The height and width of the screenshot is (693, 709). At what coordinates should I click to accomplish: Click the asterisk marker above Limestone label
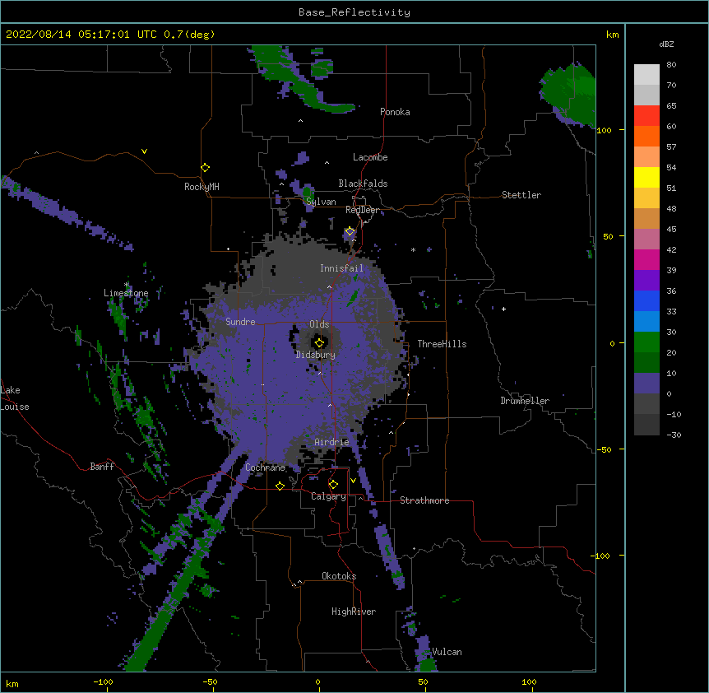127,285
